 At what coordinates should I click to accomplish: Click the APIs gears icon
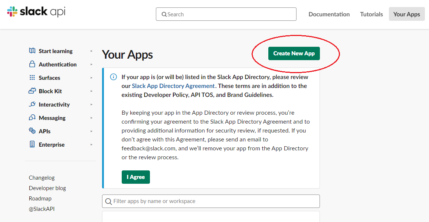[x=32, y=131]
